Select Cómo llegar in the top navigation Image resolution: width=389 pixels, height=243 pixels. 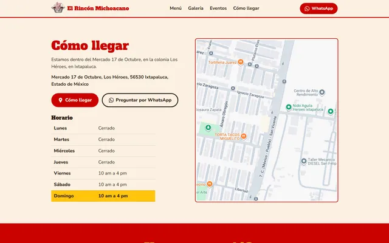point(246,8)
